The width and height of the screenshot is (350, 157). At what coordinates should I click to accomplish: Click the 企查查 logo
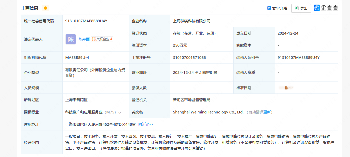[x=326, y=8]
